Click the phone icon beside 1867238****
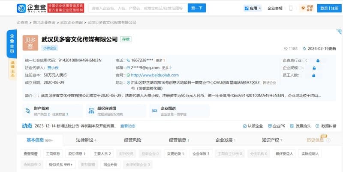 pos(128,60)
